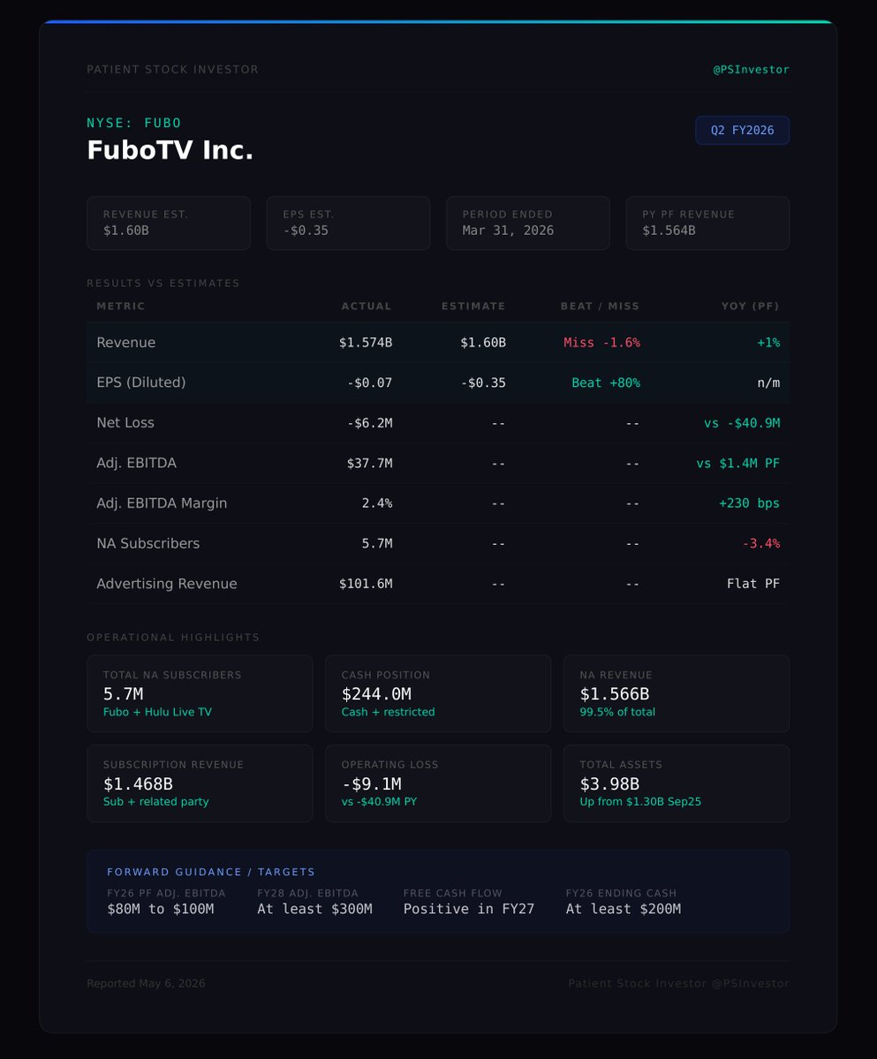877x1059 pixels.
Task: Open the @PSInvestor handle at top
Action: (751, 70)
